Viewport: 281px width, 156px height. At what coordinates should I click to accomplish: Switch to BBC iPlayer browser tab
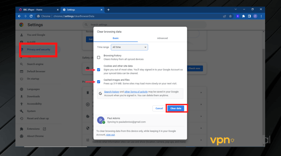click(x=36, y=10)
